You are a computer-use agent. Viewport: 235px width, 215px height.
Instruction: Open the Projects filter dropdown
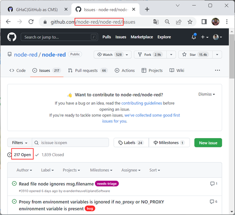point(71,170)
